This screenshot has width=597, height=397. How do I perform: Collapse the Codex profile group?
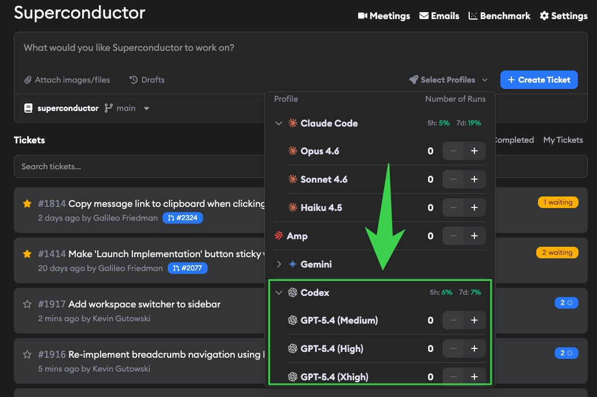[x=279, y=292]
